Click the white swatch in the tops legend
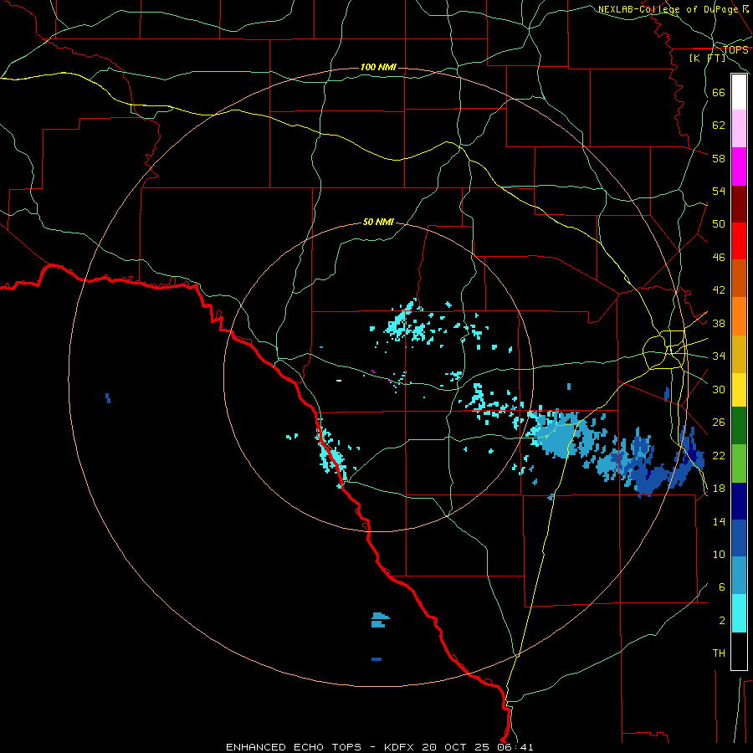Image resolution: width=753 pixels, height=753 pixels. coord(739,92)
